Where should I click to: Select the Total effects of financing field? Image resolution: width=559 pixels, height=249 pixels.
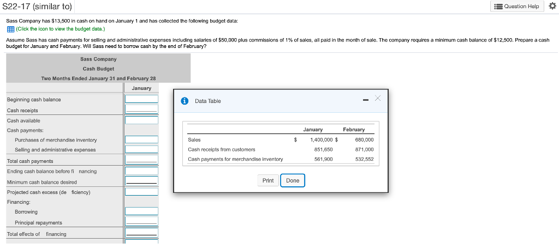tap(141, 232)
